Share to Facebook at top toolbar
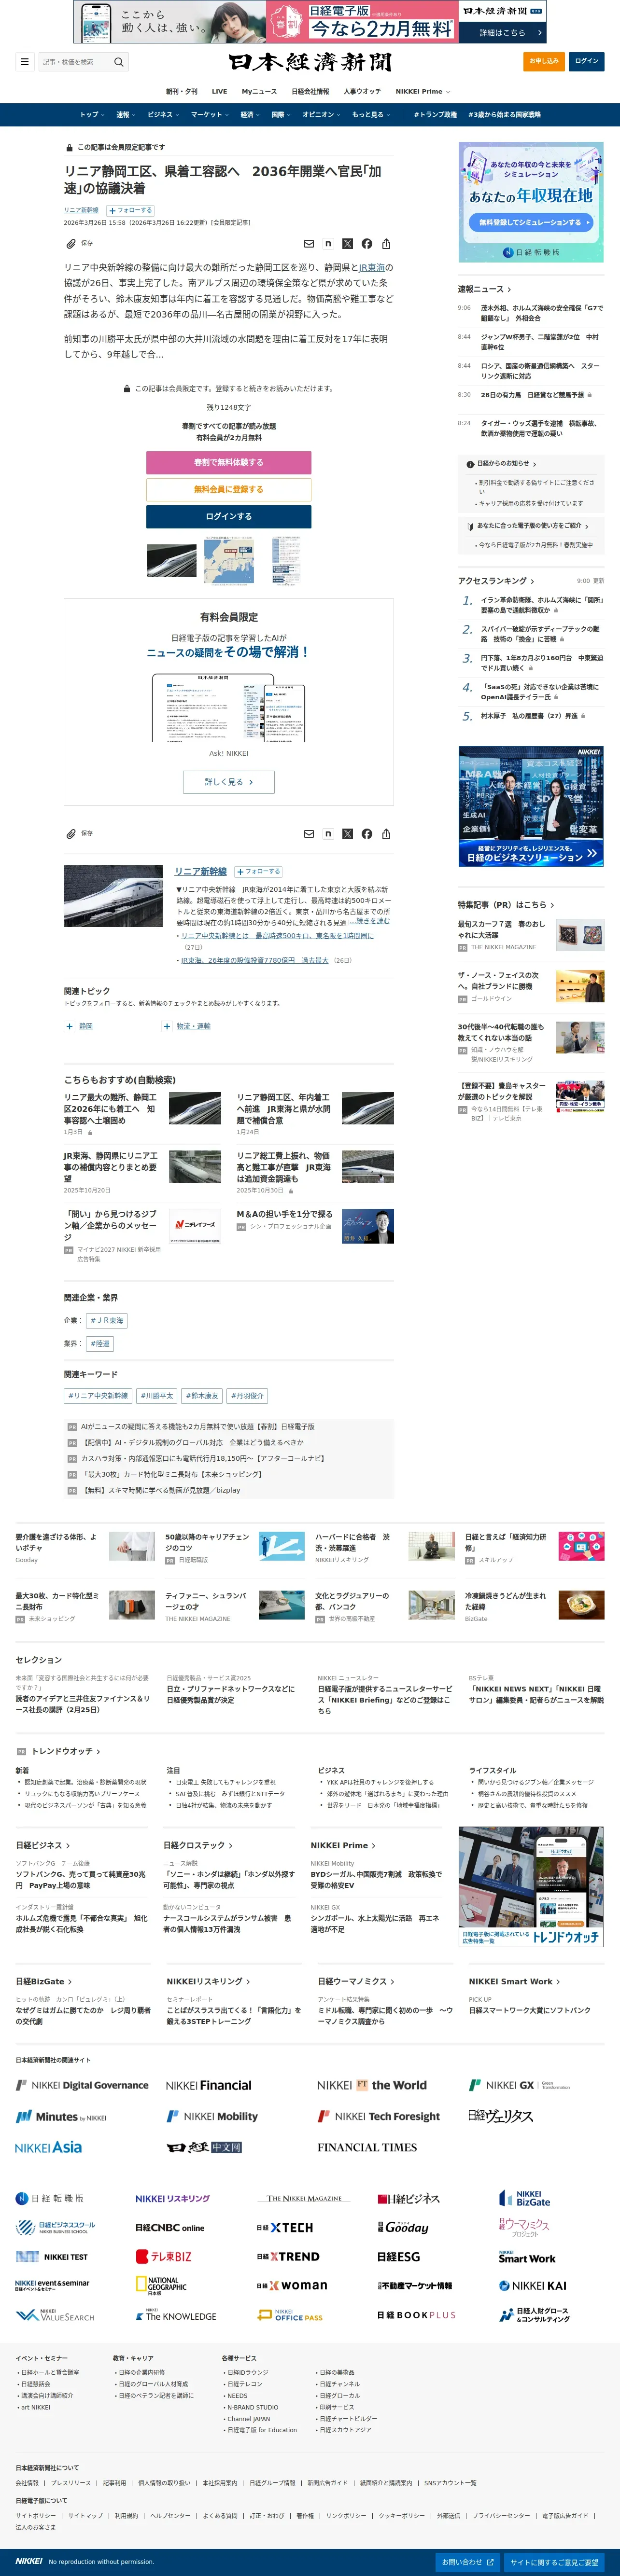This screenshot has height=2576, width=620. pyautogui.click(x=367, y=243)
